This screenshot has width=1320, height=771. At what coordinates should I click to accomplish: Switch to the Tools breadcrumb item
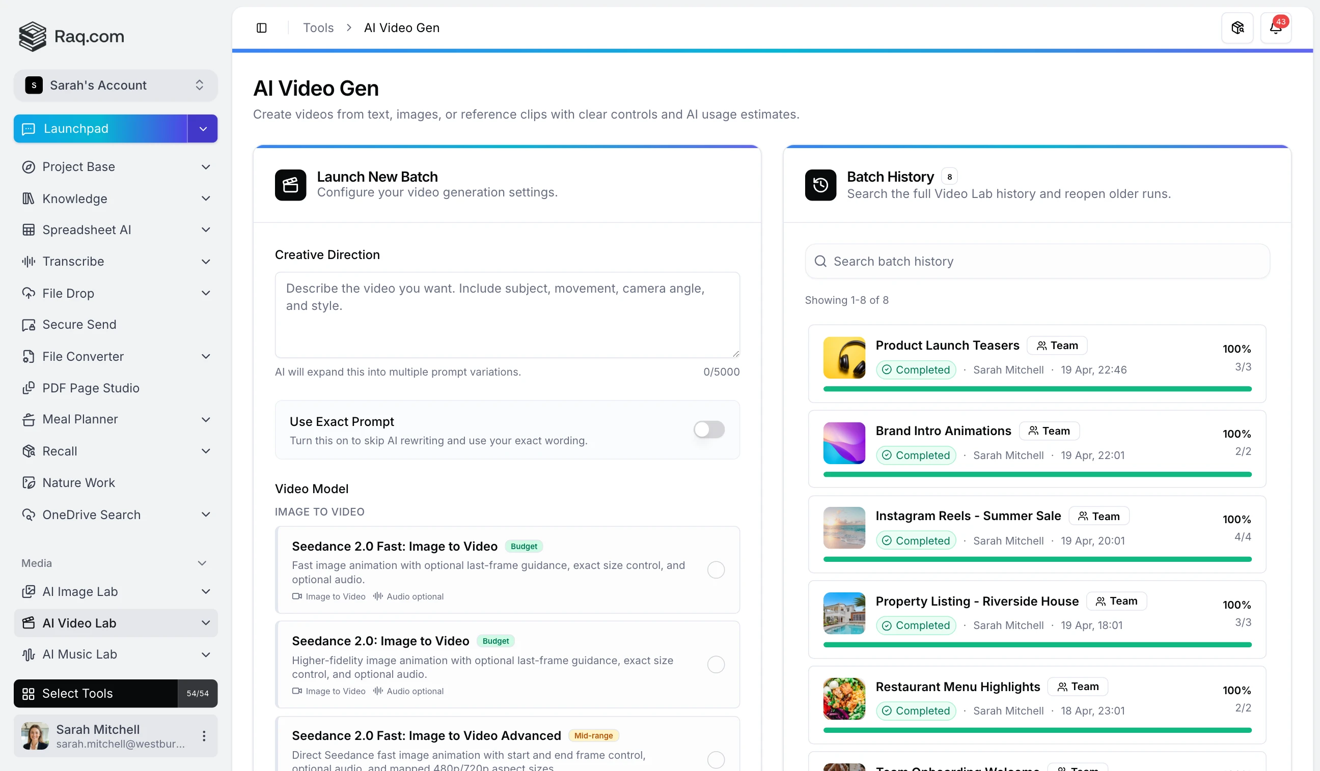[x=317, y=27]
